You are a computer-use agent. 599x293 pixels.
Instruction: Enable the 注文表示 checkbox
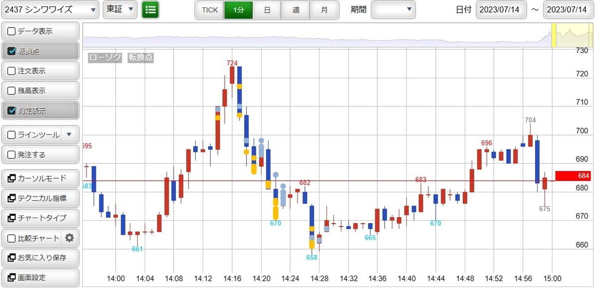[x=11, y=71]
